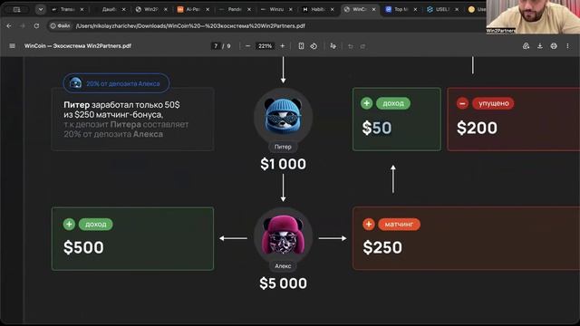This screenshot has width=580, height=326.
Task: Click the 'Питер' name label
Action: click(283, 147)
